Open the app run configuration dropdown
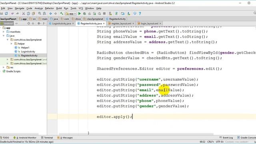Screen dimensions: 256x144 [71, 14]
